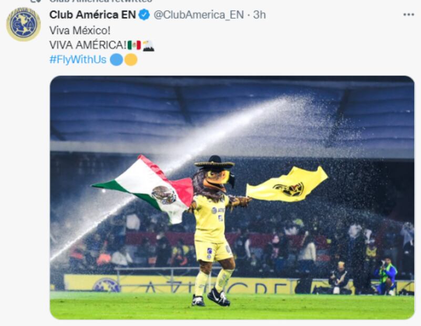Viewport: 421px width, 326px height.
Task: Click the 3h tweet timestamp
Action: 259,15
